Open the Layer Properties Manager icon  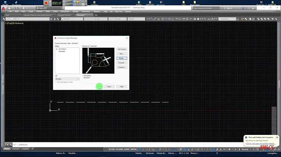click(4, 19)
